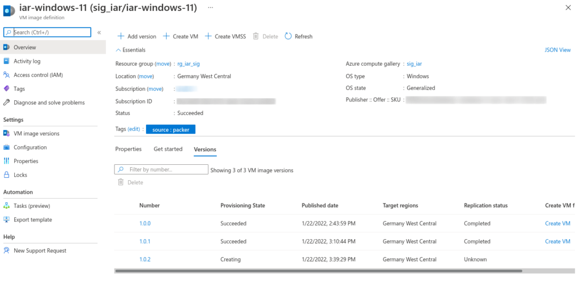Click the Configuration toolbox icon
The width and height of the screenshot is (580, 281).
coord(6,147)
